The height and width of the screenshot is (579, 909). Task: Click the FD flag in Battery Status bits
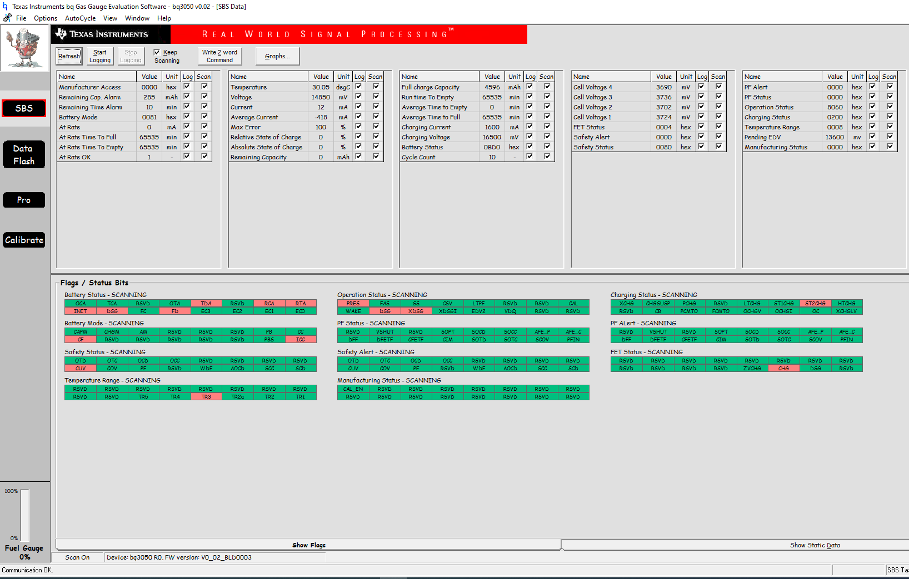click(175, 311)
